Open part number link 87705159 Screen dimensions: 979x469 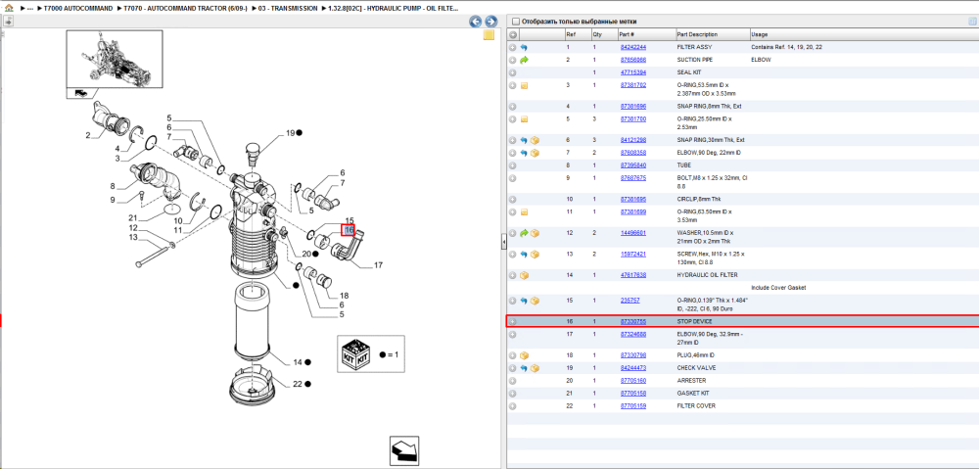tap(633, 406)
